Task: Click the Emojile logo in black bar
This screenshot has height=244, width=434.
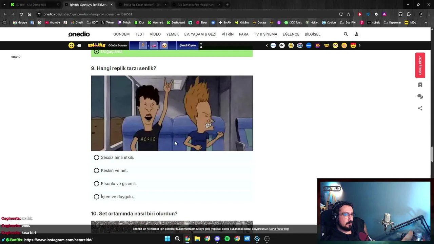Action: [x=97, y=45]
